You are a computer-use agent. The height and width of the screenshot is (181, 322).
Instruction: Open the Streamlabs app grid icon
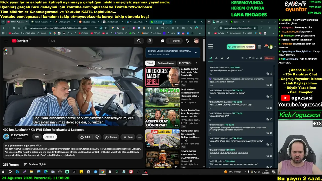coord(260,47)
